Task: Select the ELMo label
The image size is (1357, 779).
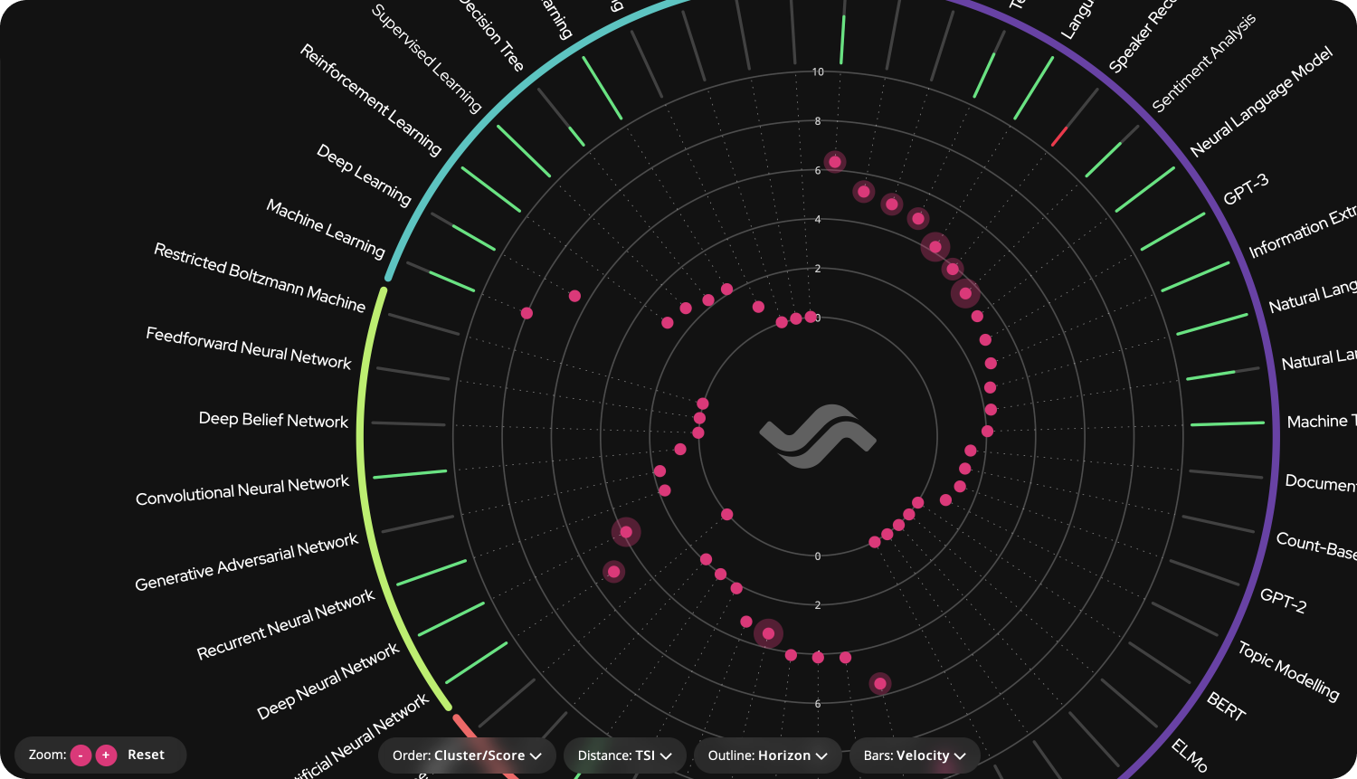Action: (x=1190, y=755)
